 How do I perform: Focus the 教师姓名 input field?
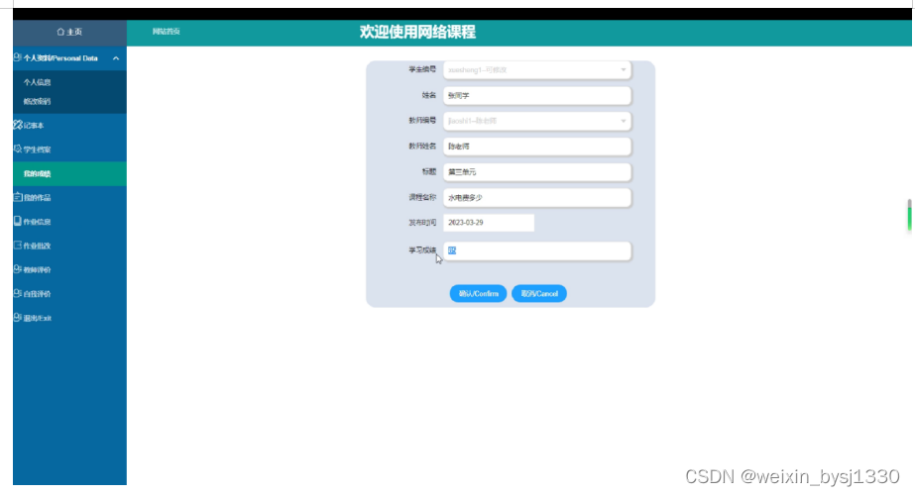click(x=537, y=147)
